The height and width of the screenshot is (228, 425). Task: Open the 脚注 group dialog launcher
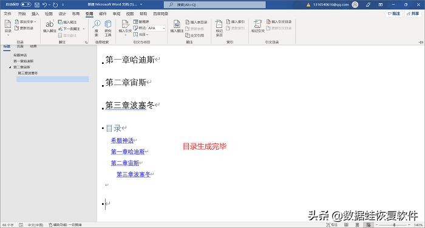pyautogui.click(x=86, y=43)
